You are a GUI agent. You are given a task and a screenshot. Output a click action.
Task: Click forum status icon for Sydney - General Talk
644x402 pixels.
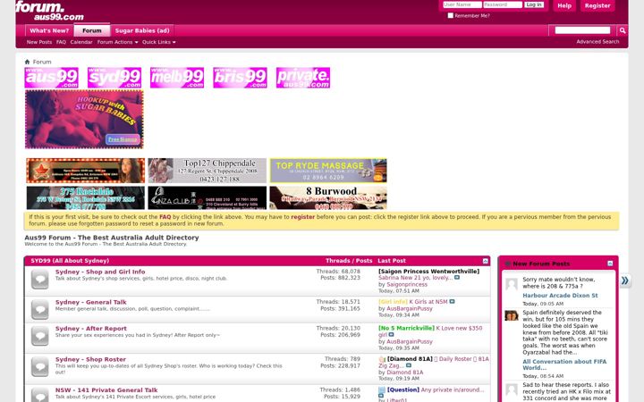40,310
